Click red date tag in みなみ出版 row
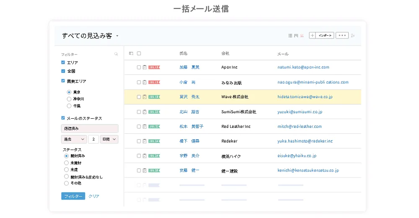 click(x=154, y=82)
